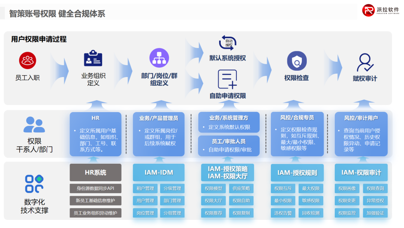
Task: Select the 业务/产品管理员 card
Action: [x=159, y=134]
